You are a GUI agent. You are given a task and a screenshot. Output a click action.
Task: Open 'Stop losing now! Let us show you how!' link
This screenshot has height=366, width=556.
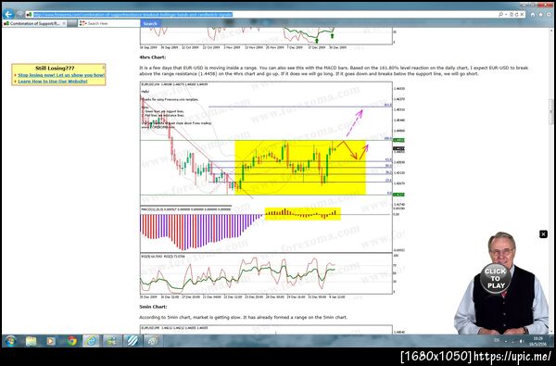pyautogui.click(x=61, y=75)
